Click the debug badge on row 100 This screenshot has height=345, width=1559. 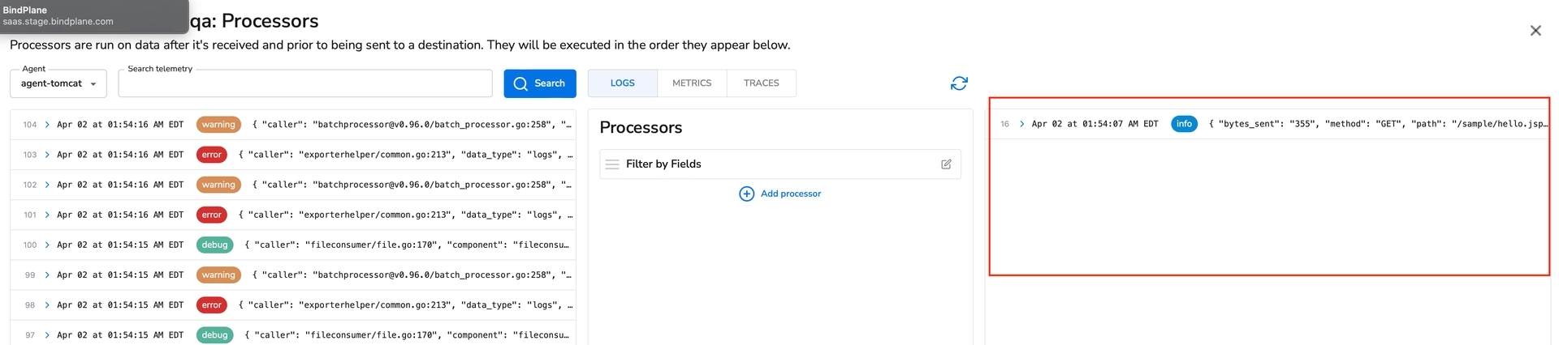(214, 245)
